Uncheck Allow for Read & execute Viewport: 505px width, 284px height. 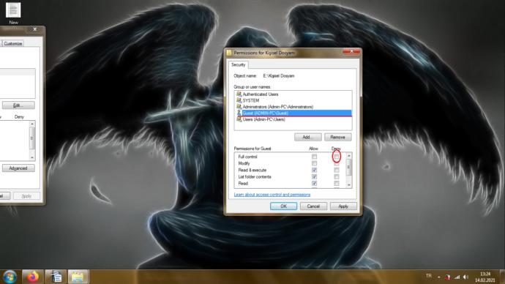click(314, 170)
